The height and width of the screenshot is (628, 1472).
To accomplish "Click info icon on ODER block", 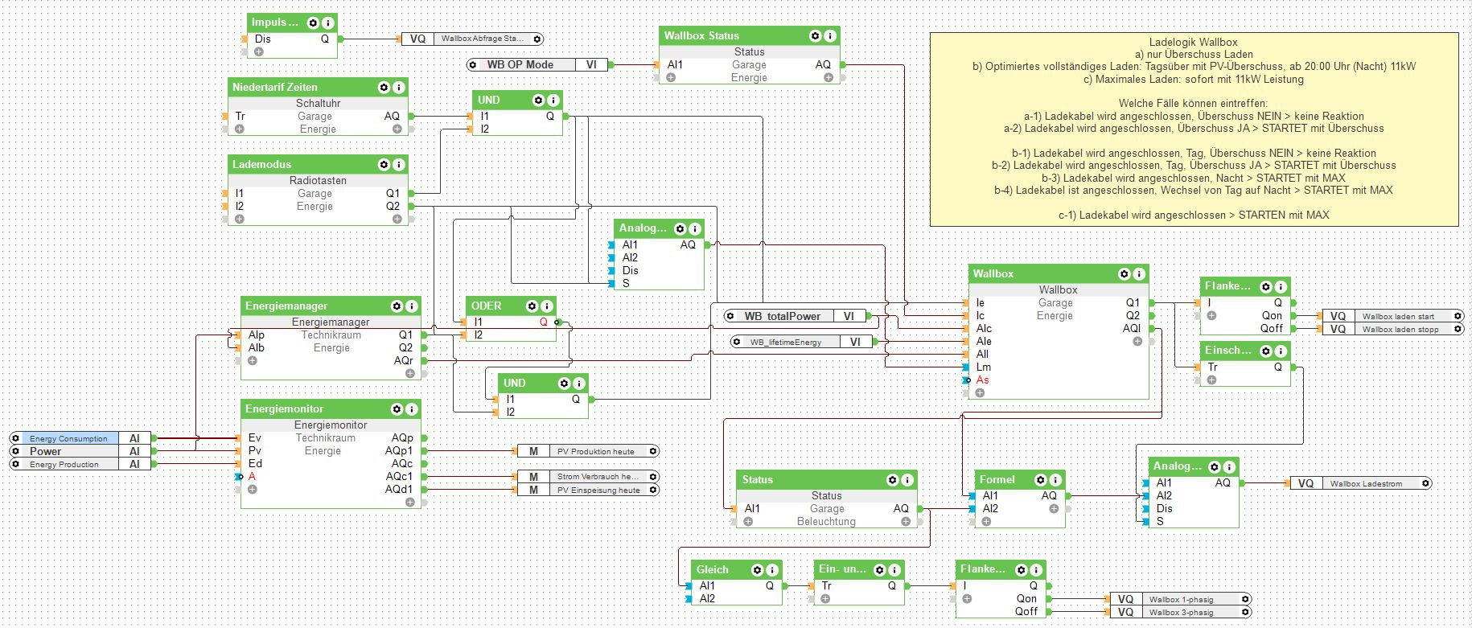I will 546,306.
